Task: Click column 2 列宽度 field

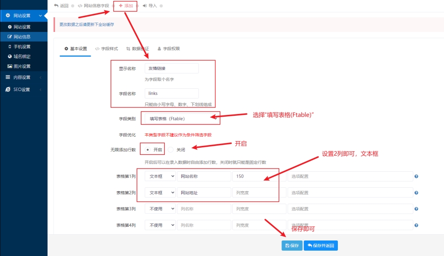Action: [x=259, y=193]
